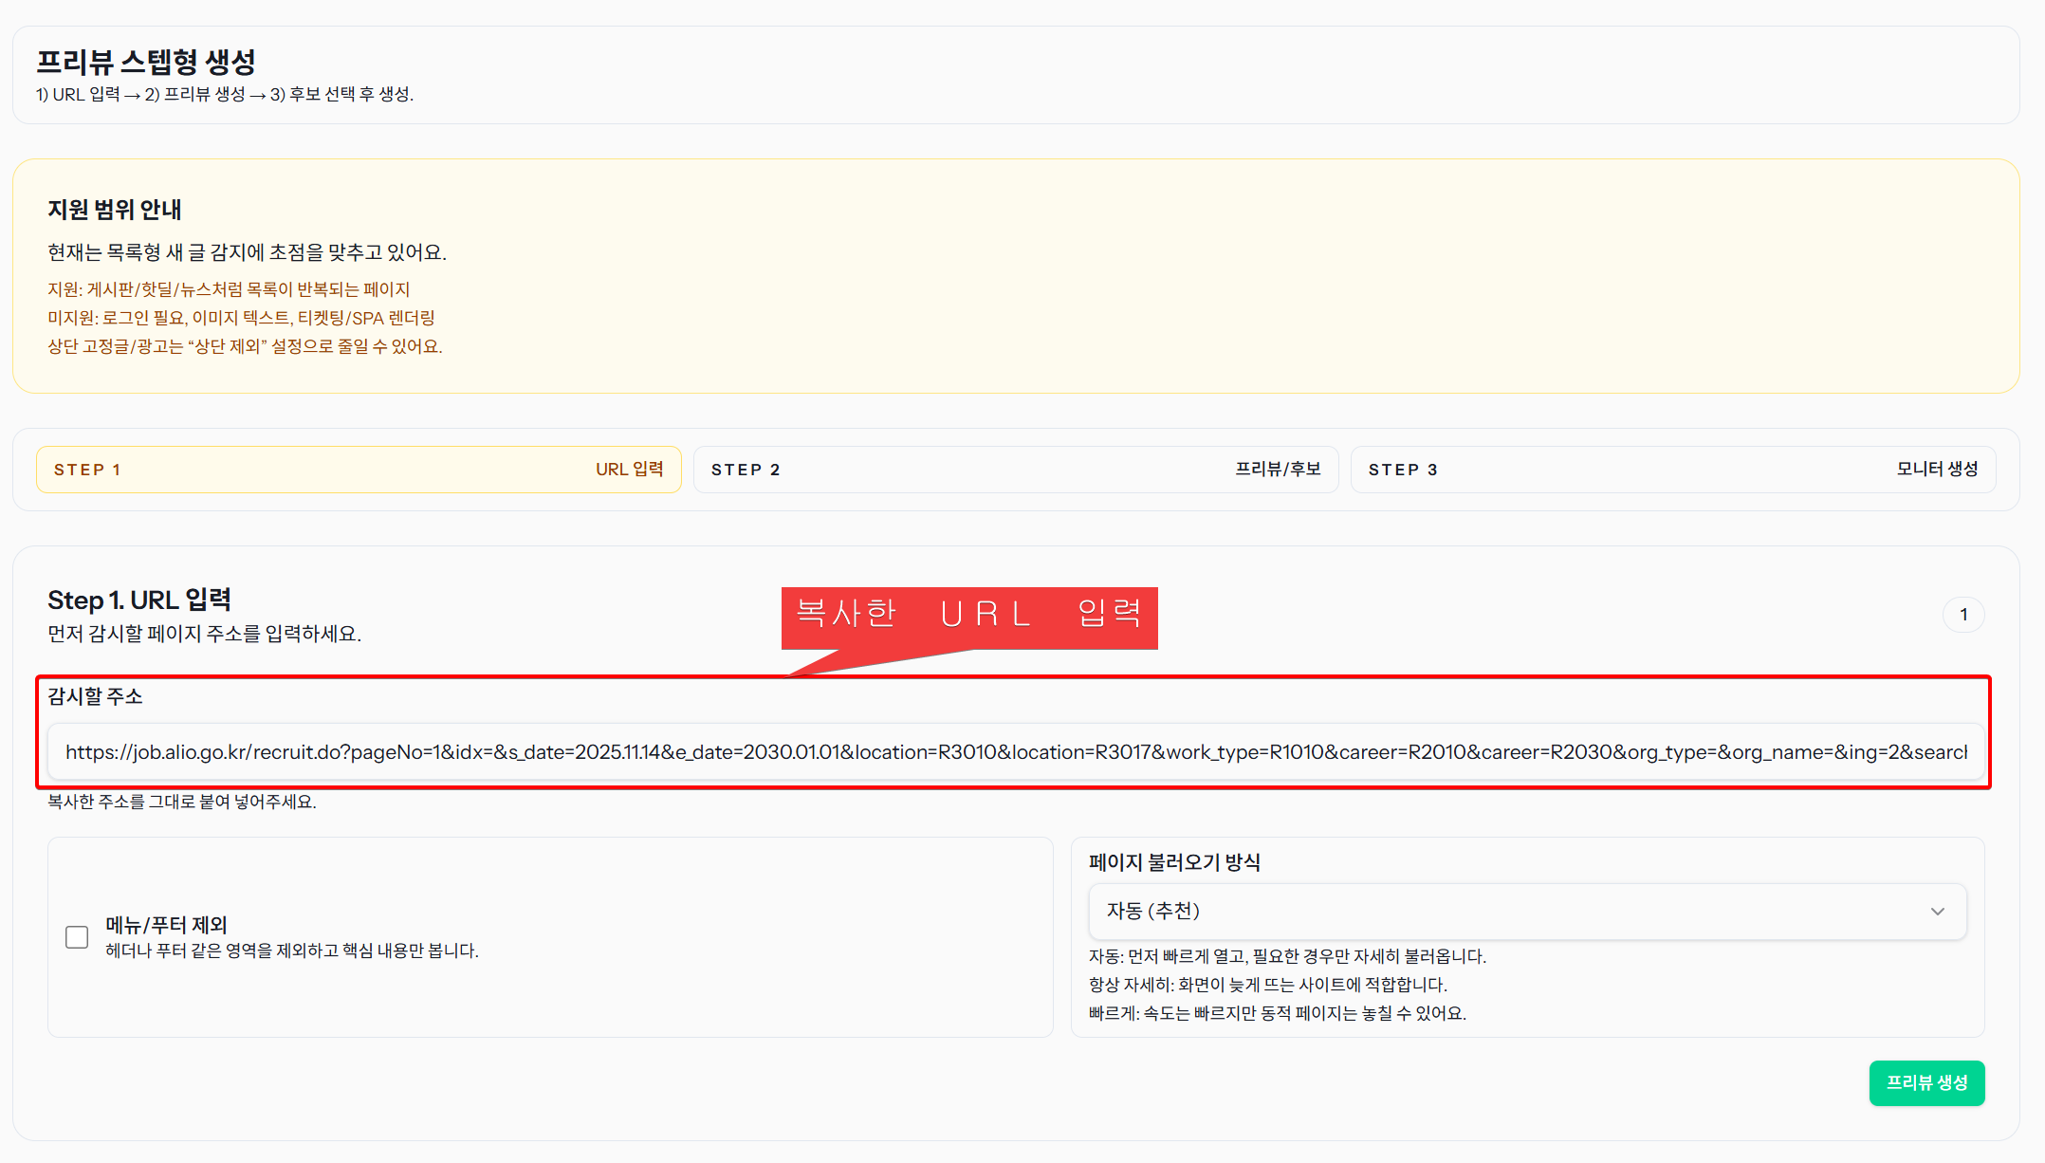Click the 지원 범위 안내 heading
2045x1163 pixels.
tap(115, 210)
